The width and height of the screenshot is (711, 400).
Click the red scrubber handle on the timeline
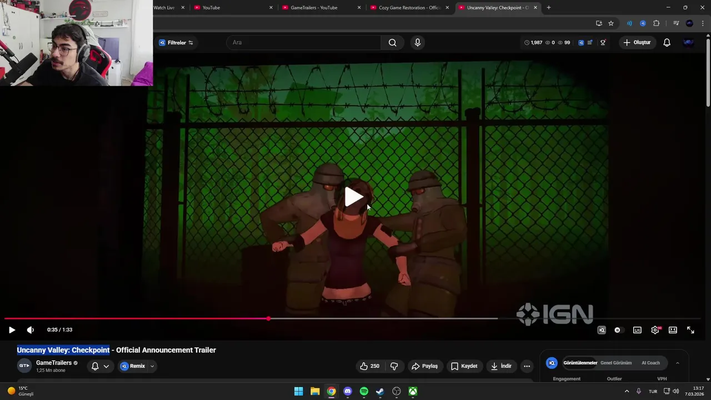268,319
